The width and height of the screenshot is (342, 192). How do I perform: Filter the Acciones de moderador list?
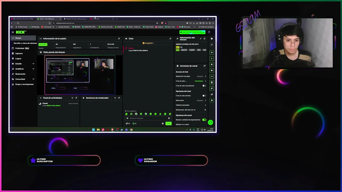click(x=115, y=98)
